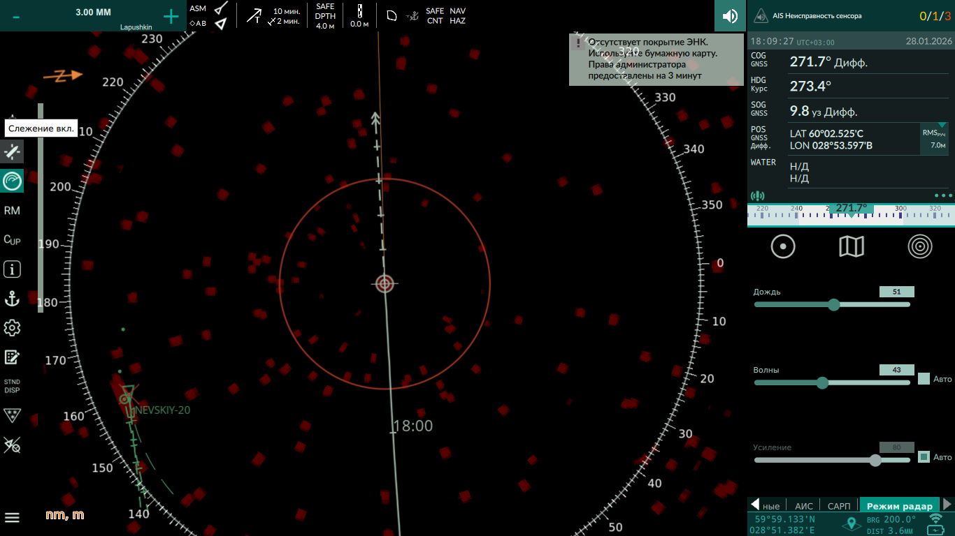The image size is (955, 536).
Task: Open the notes editing icon in sidebar
Action: pyautogui.click(x=12, y=357)
